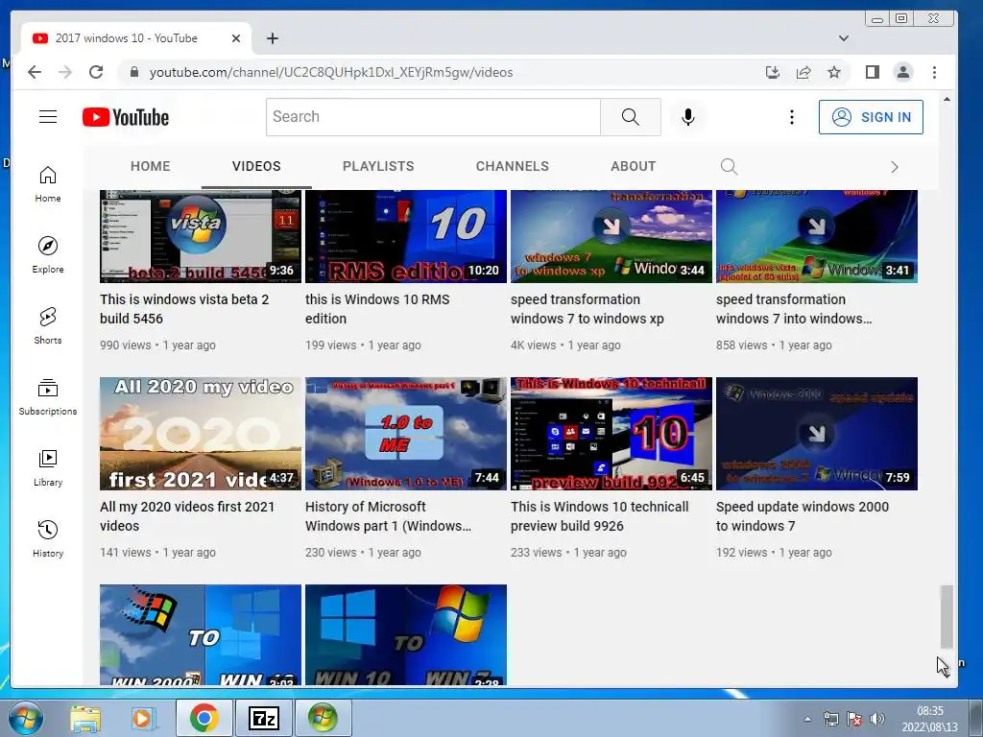Click the YouTube Search input field
983x737 pixels.
(433, 116)
